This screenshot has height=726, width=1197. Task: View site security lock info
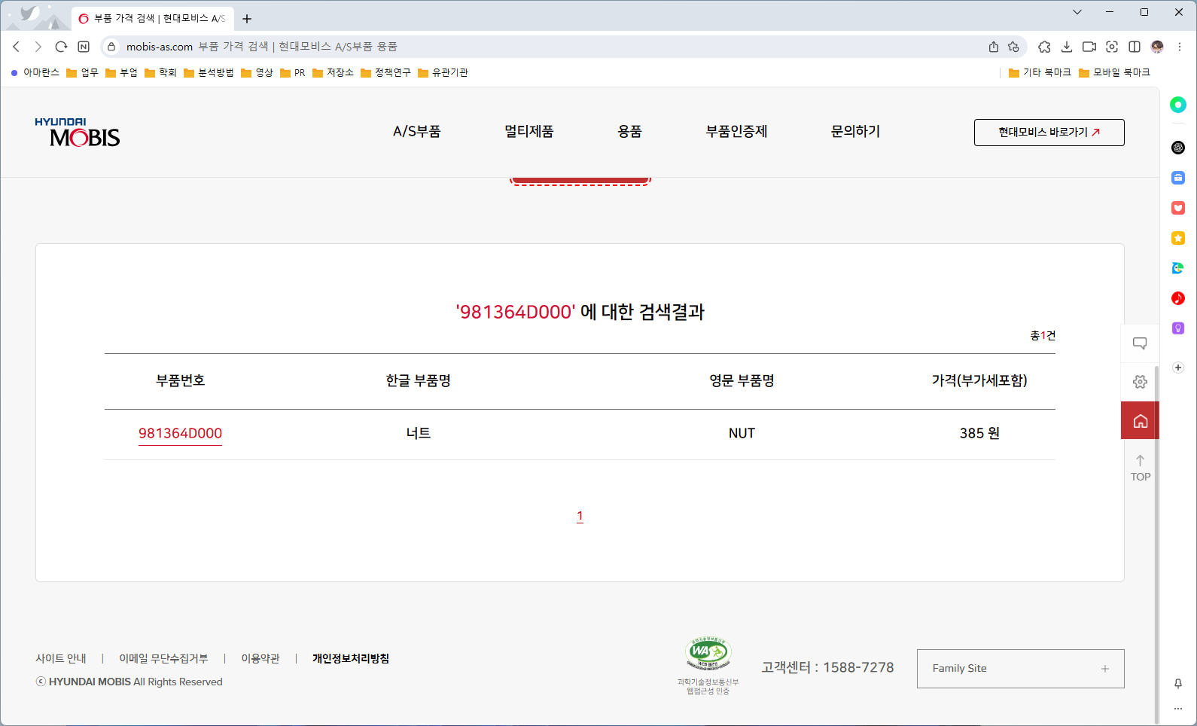(111, 47)
